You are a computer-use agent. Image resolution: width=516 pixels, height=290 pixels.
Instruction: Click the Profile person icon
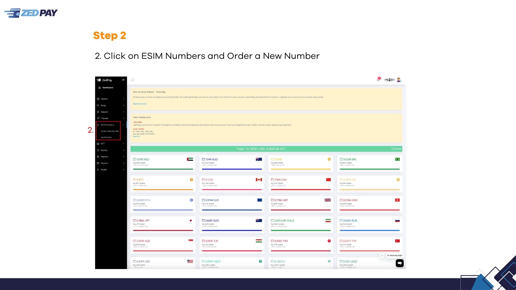tap(98, 169)
